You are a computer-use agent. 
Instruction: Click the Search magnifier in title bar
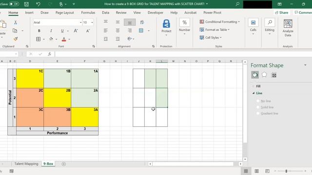(237, 4)
